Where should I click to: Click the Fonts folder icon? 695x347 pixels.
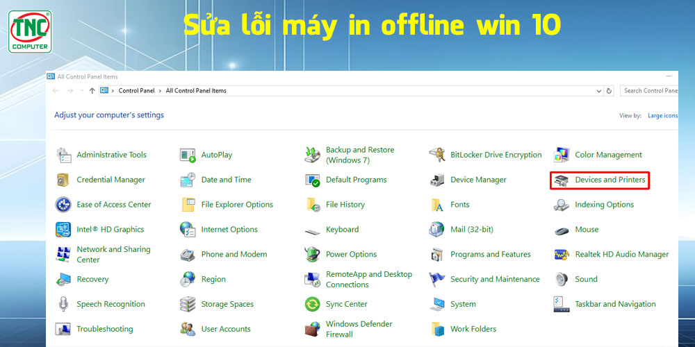click(437, 205)
